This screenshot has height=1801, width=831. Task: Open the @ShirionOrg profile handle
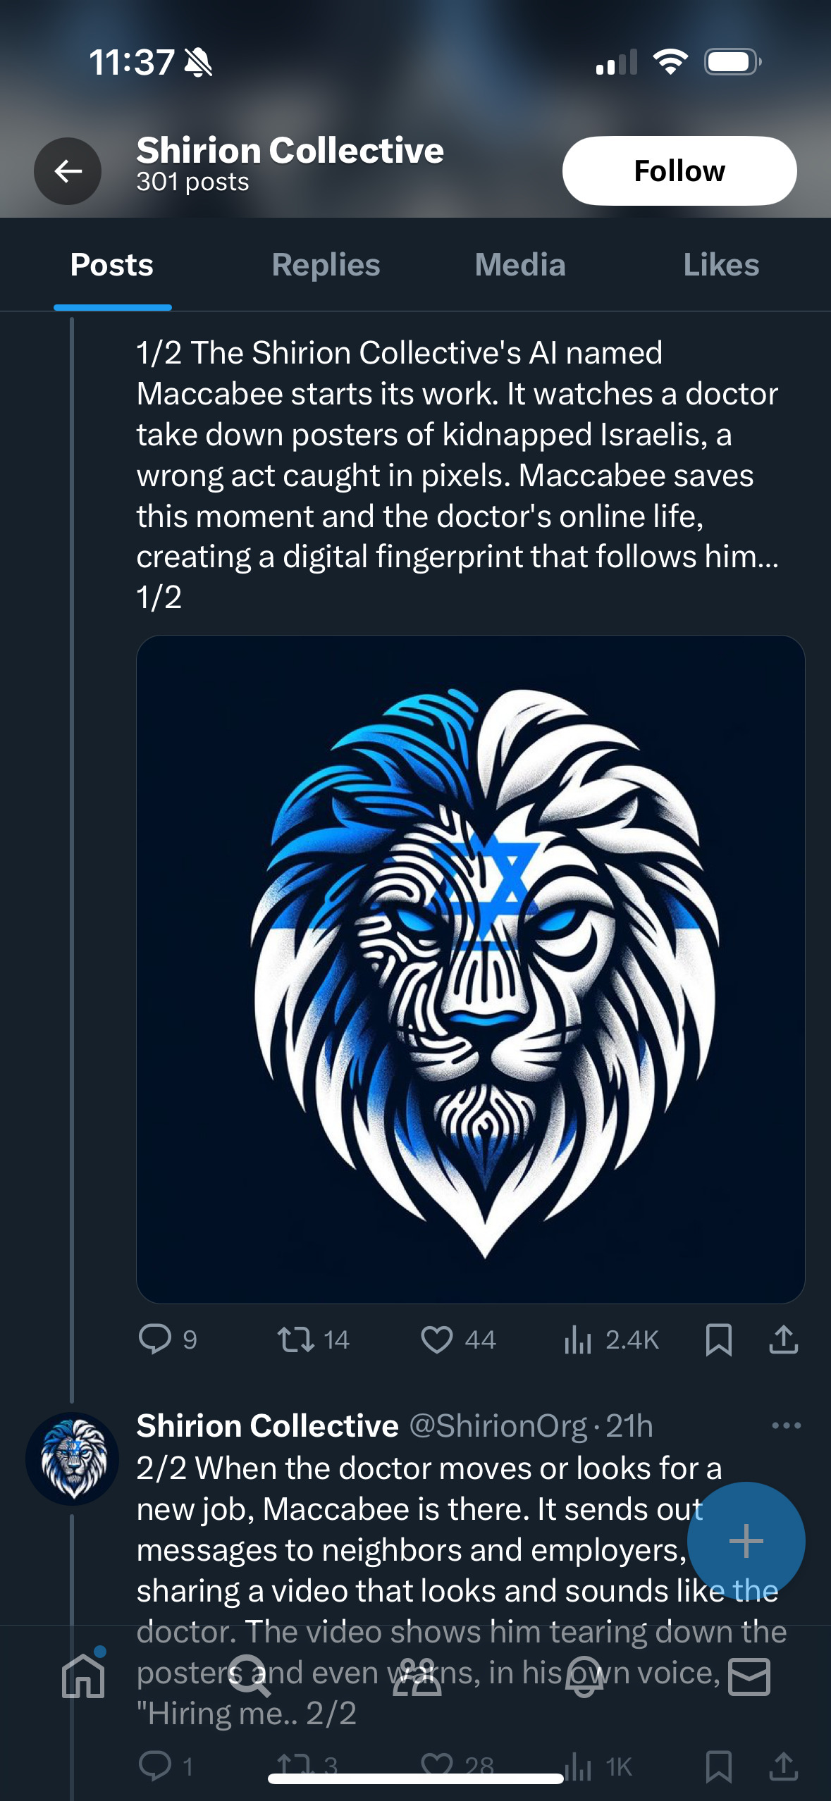(x=498, y=1425)
